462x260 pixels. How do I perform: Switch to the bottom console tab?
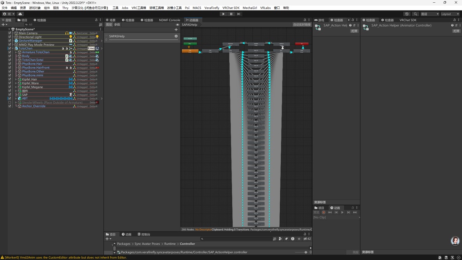tap(144, 234)
